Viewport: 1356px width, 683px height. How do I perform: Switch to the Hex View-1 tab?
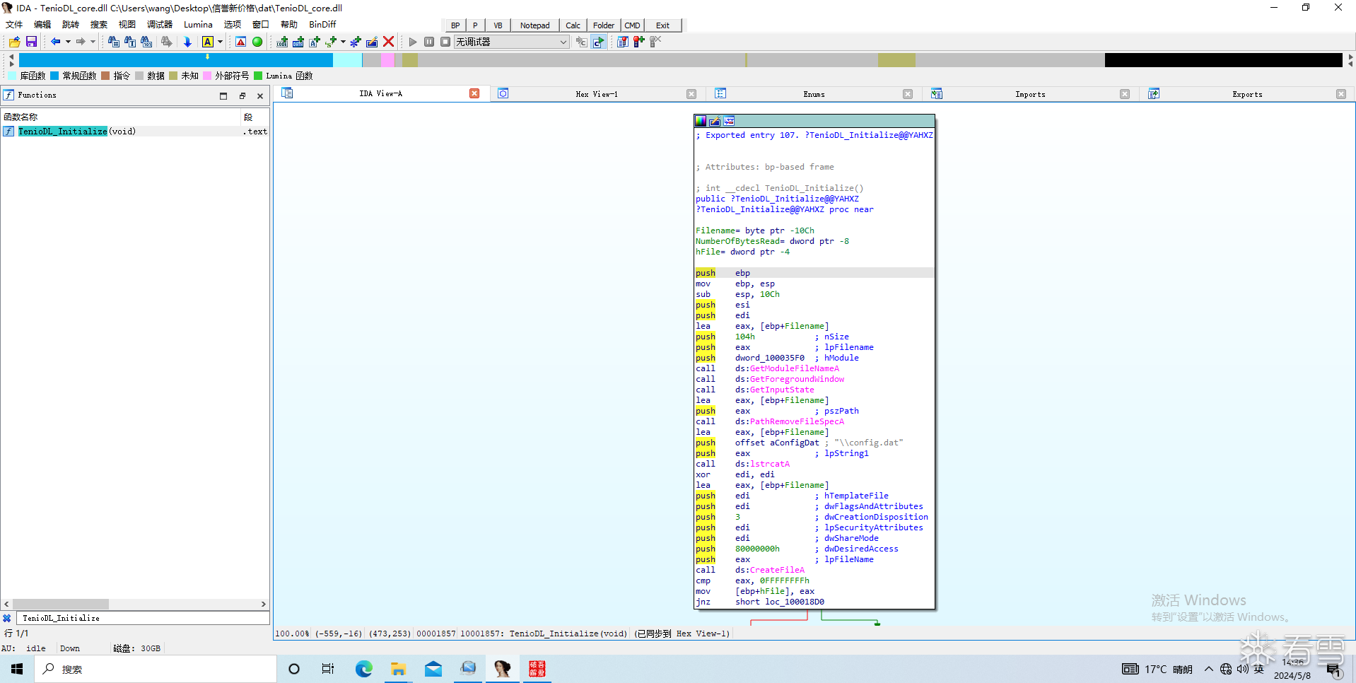[x=596, y=94]
